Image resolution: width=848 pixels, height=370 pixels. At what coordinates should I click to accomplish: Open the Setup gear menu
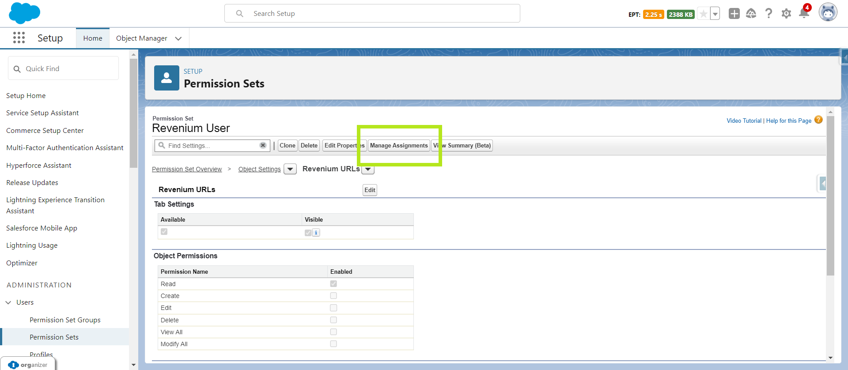tap(786, 14)
